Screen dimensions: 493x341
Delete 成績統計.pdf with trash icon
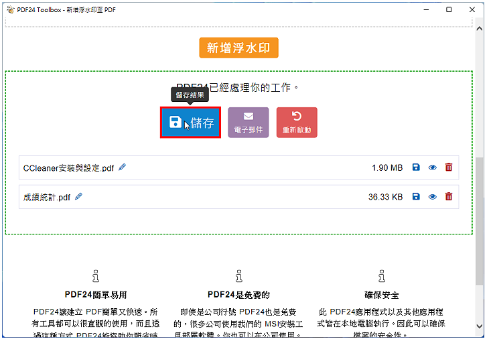point(449,196)
